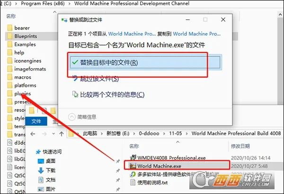Click This PC in address breadcrumb
The height and width of the screenshot is (194, 284).
(x=90, y=133)
